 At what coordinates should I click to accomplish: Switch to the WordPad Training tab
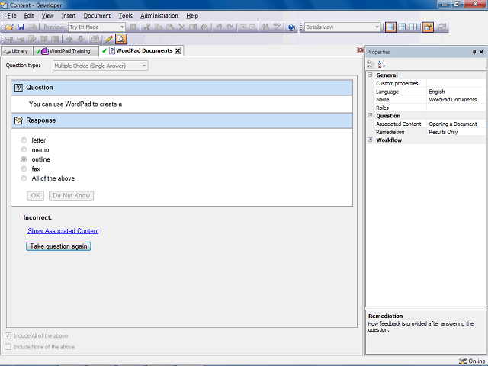pos(66,51)
